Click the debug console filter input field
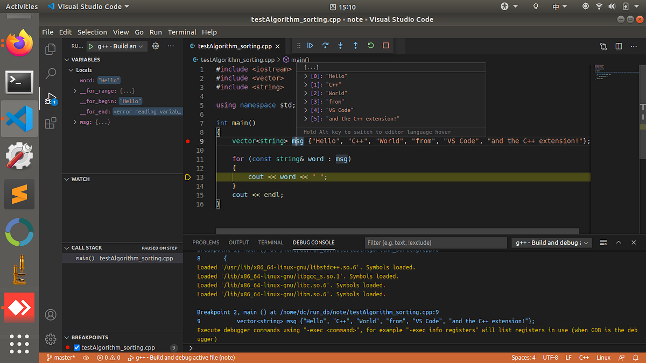 pos(435,243)
